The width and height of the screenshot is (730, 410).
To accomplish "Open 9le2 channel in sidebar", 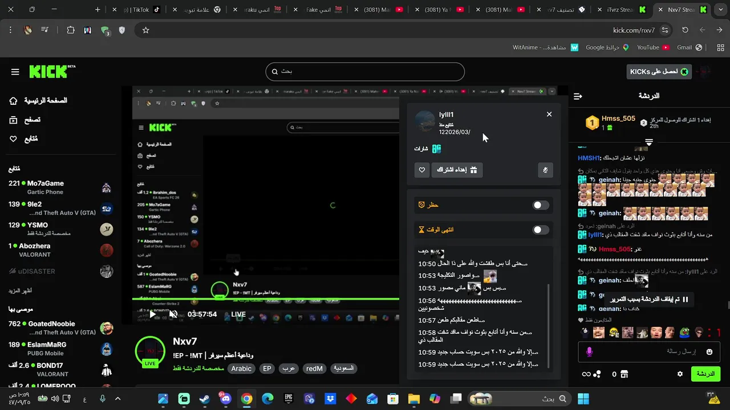I will click(60, 208).
